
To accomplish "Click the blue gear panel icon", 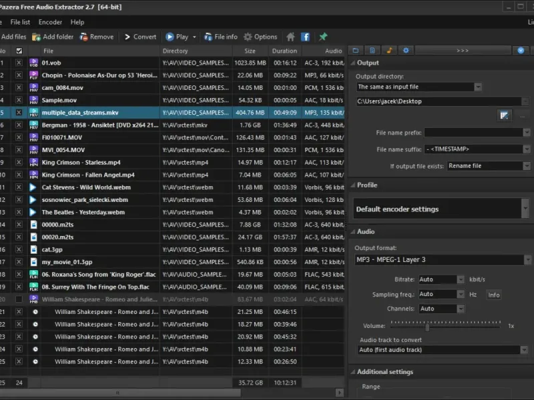I will click(x=405, y=51).
